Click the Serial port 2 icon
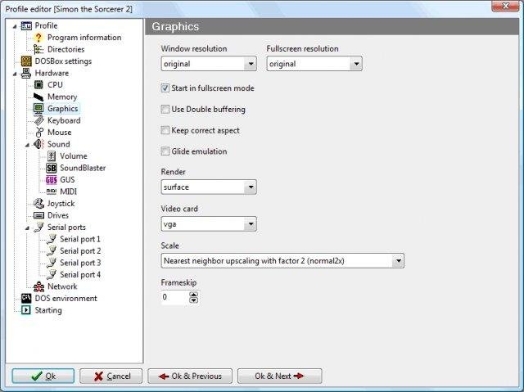524x392 pixels. 52,250
